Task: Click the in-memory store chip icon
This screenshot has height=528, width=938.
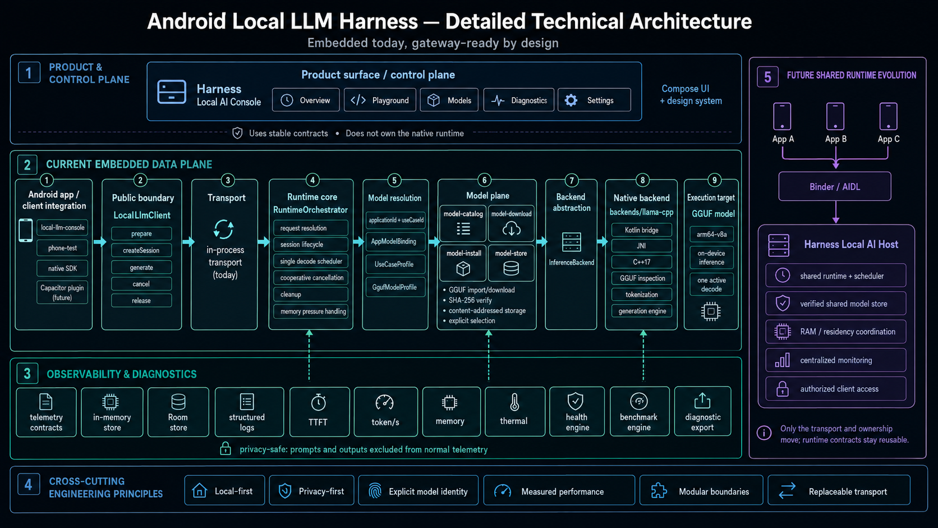Action: [111, 402]
